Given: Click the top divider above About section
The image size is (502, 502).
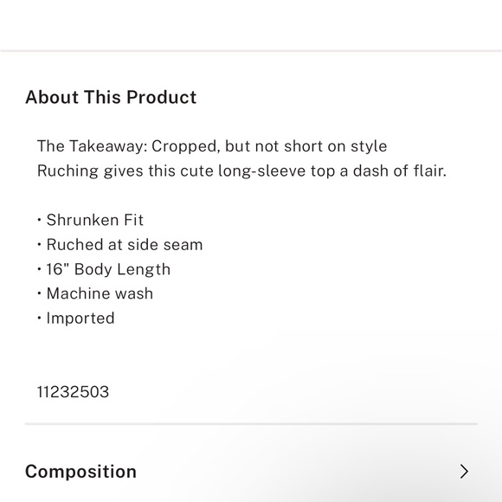Looking at the screenshot, I should (251, 50).
